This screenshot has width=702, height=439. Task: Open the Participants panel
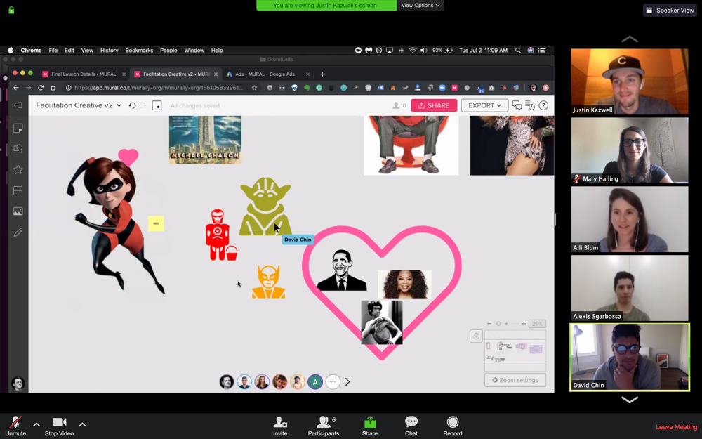click(x=323, y=426)
